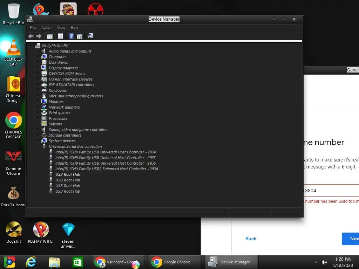Open the View menu
This screenshot has height=269, width=359.
[61, 27]
